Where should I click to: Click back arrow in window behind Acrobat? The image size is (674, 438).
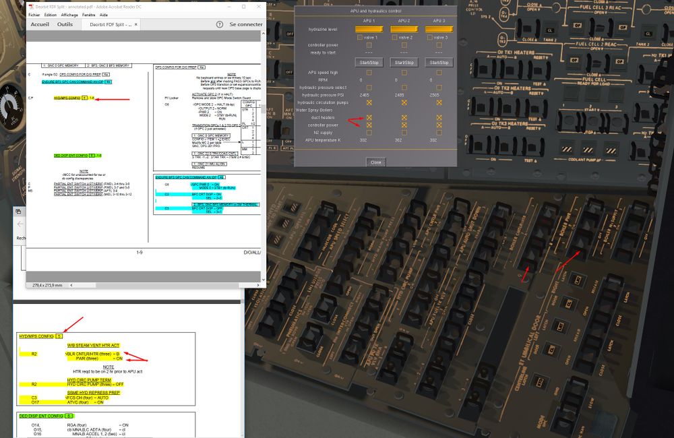click(x=20, y=224)
